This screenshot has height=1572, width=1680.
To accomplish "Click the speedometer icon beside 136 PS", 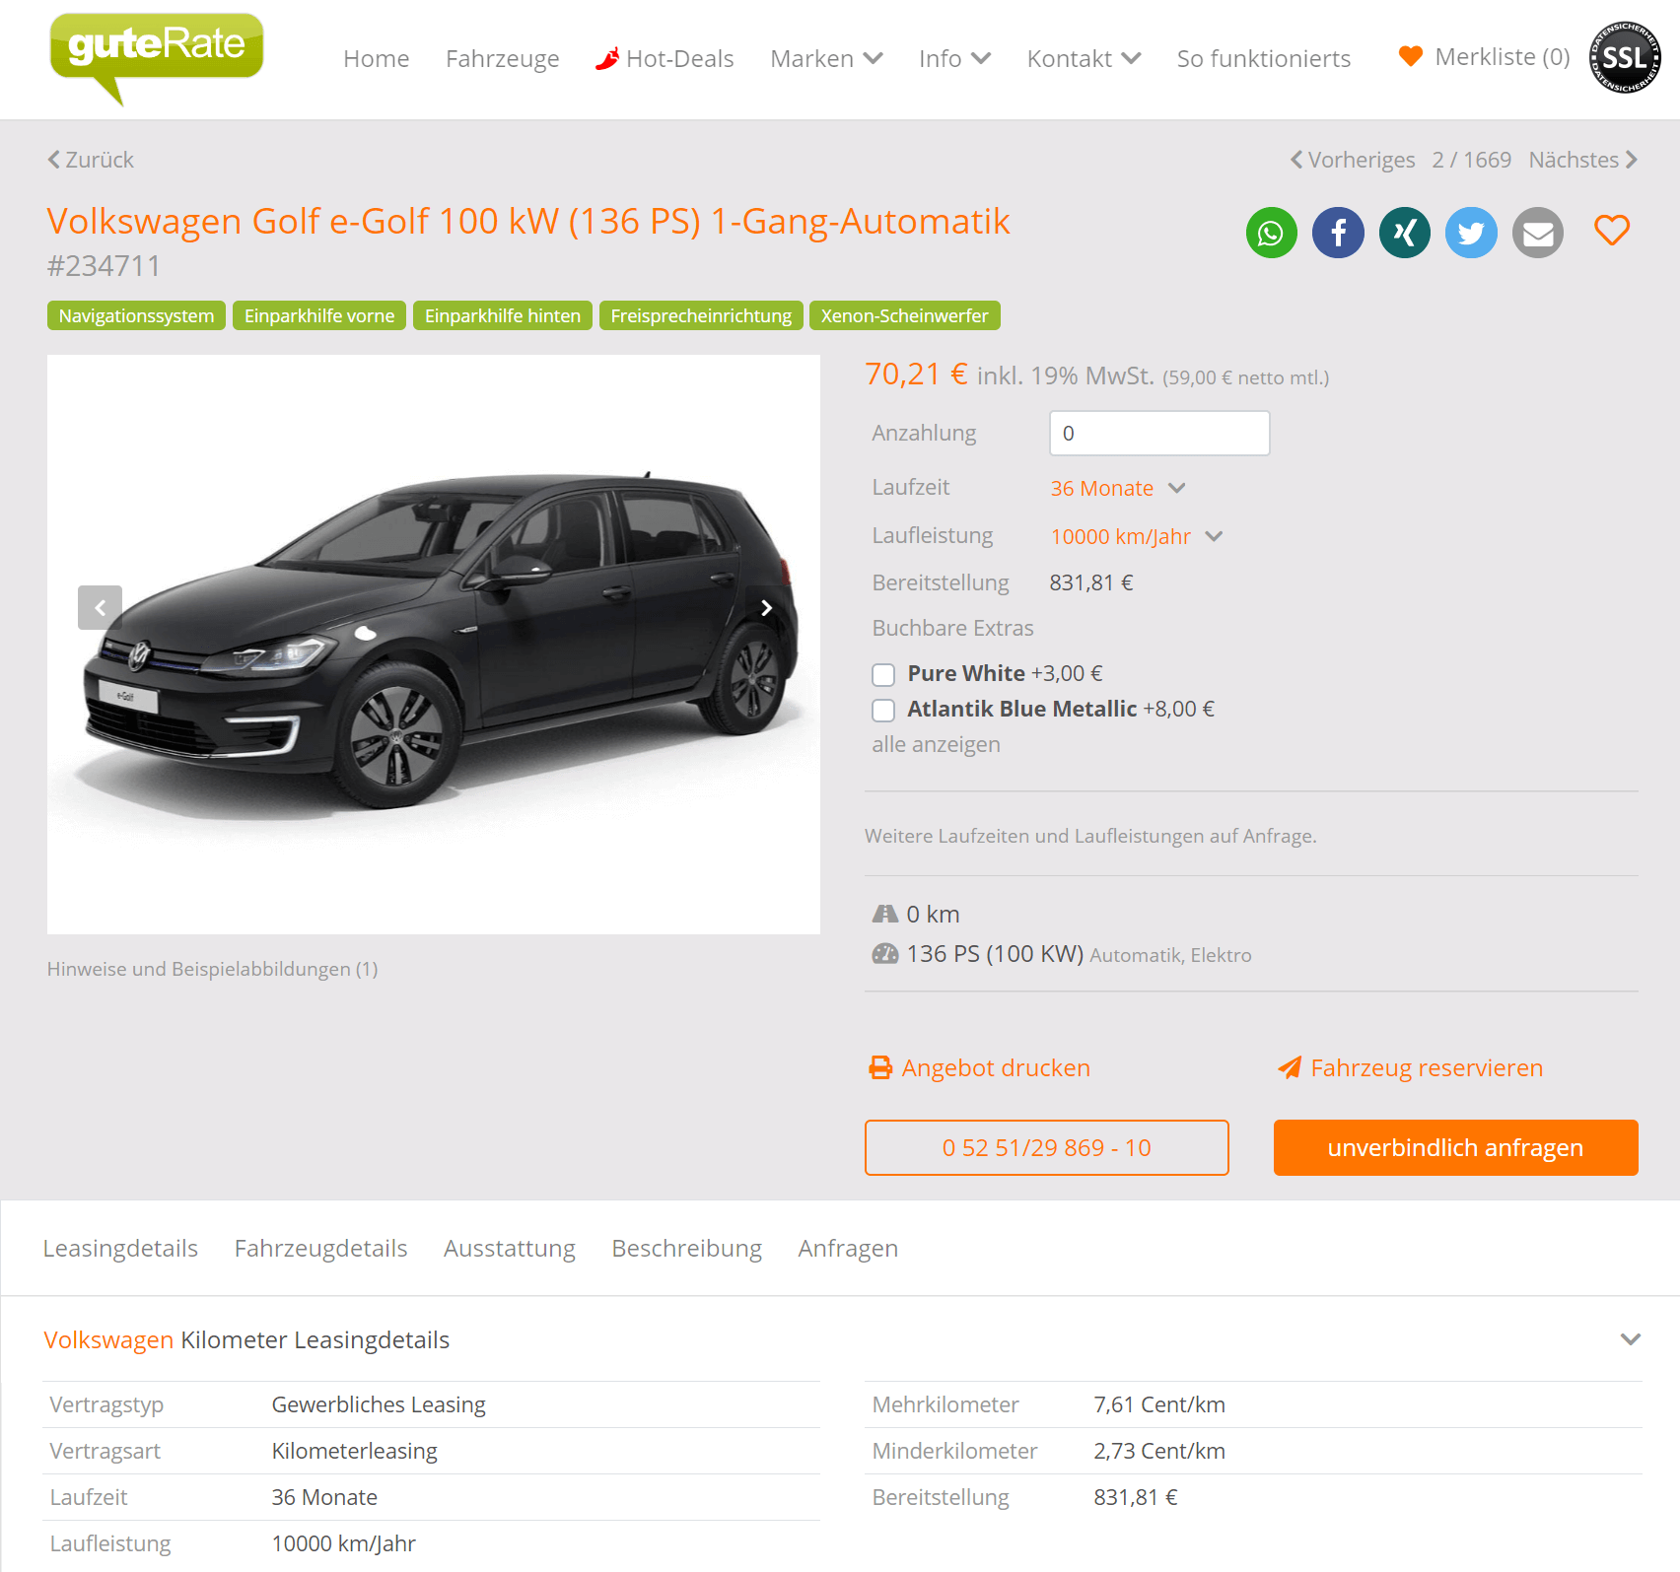I will point(885,953).
